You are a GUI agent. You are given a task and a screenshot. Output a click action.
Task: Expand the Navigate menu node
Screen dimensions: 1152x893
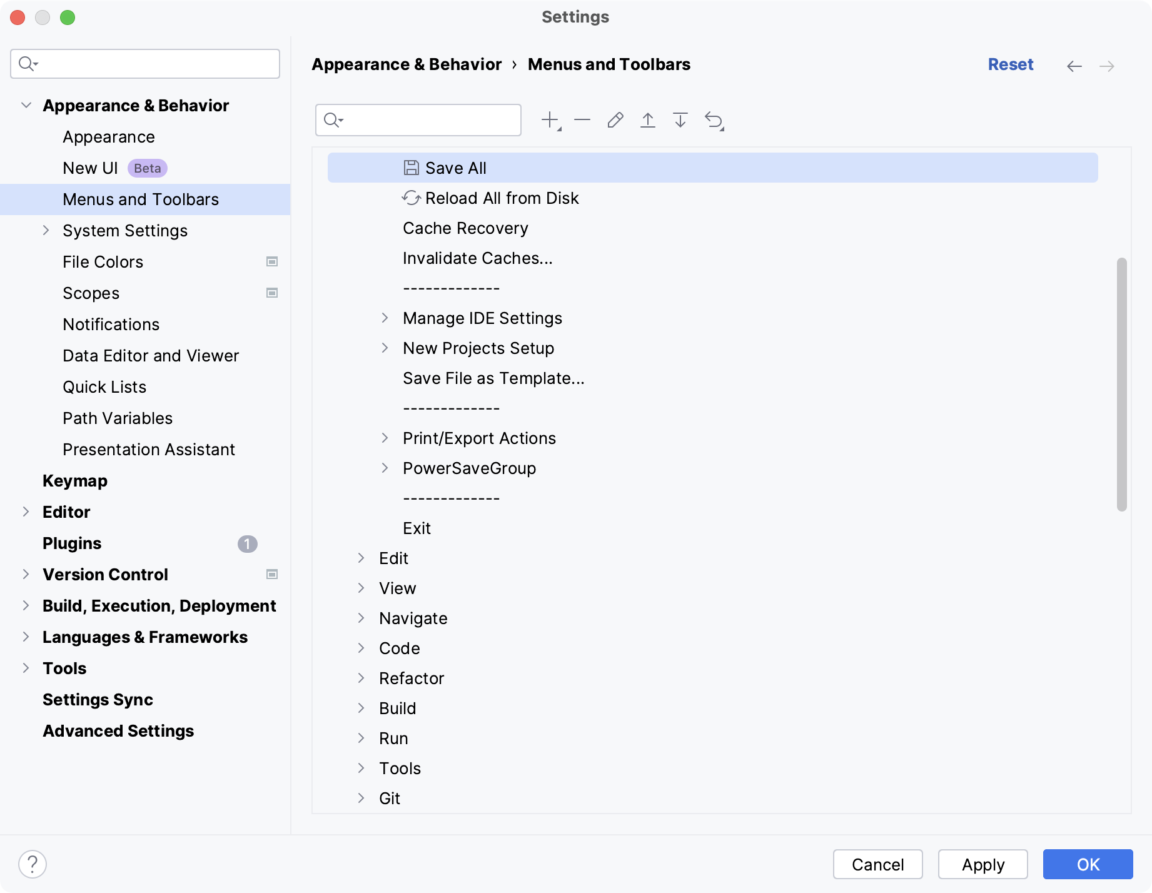[361, 618]
